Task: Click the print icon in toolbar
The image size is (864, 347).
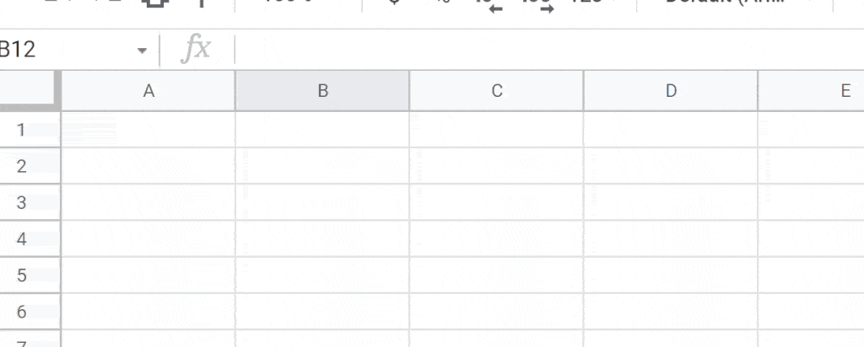Action: click(155, 3)
